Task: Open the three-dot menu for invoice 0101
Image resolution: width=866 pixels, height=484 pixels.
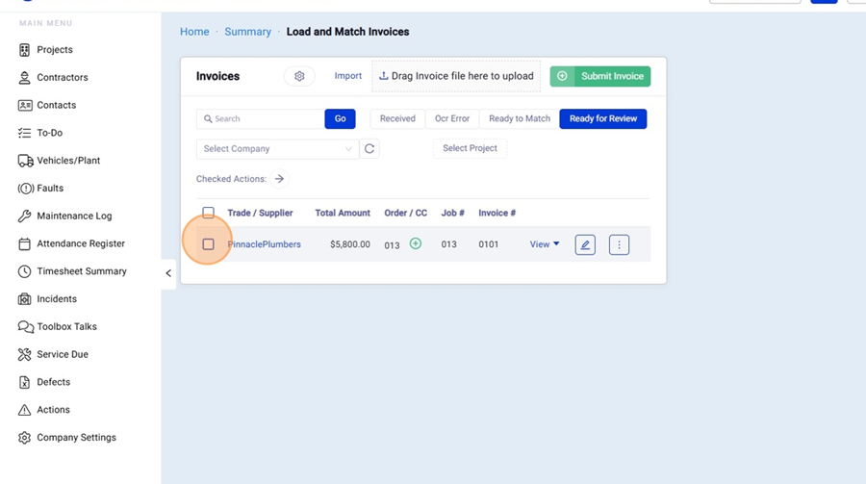Action: (619, 245)
